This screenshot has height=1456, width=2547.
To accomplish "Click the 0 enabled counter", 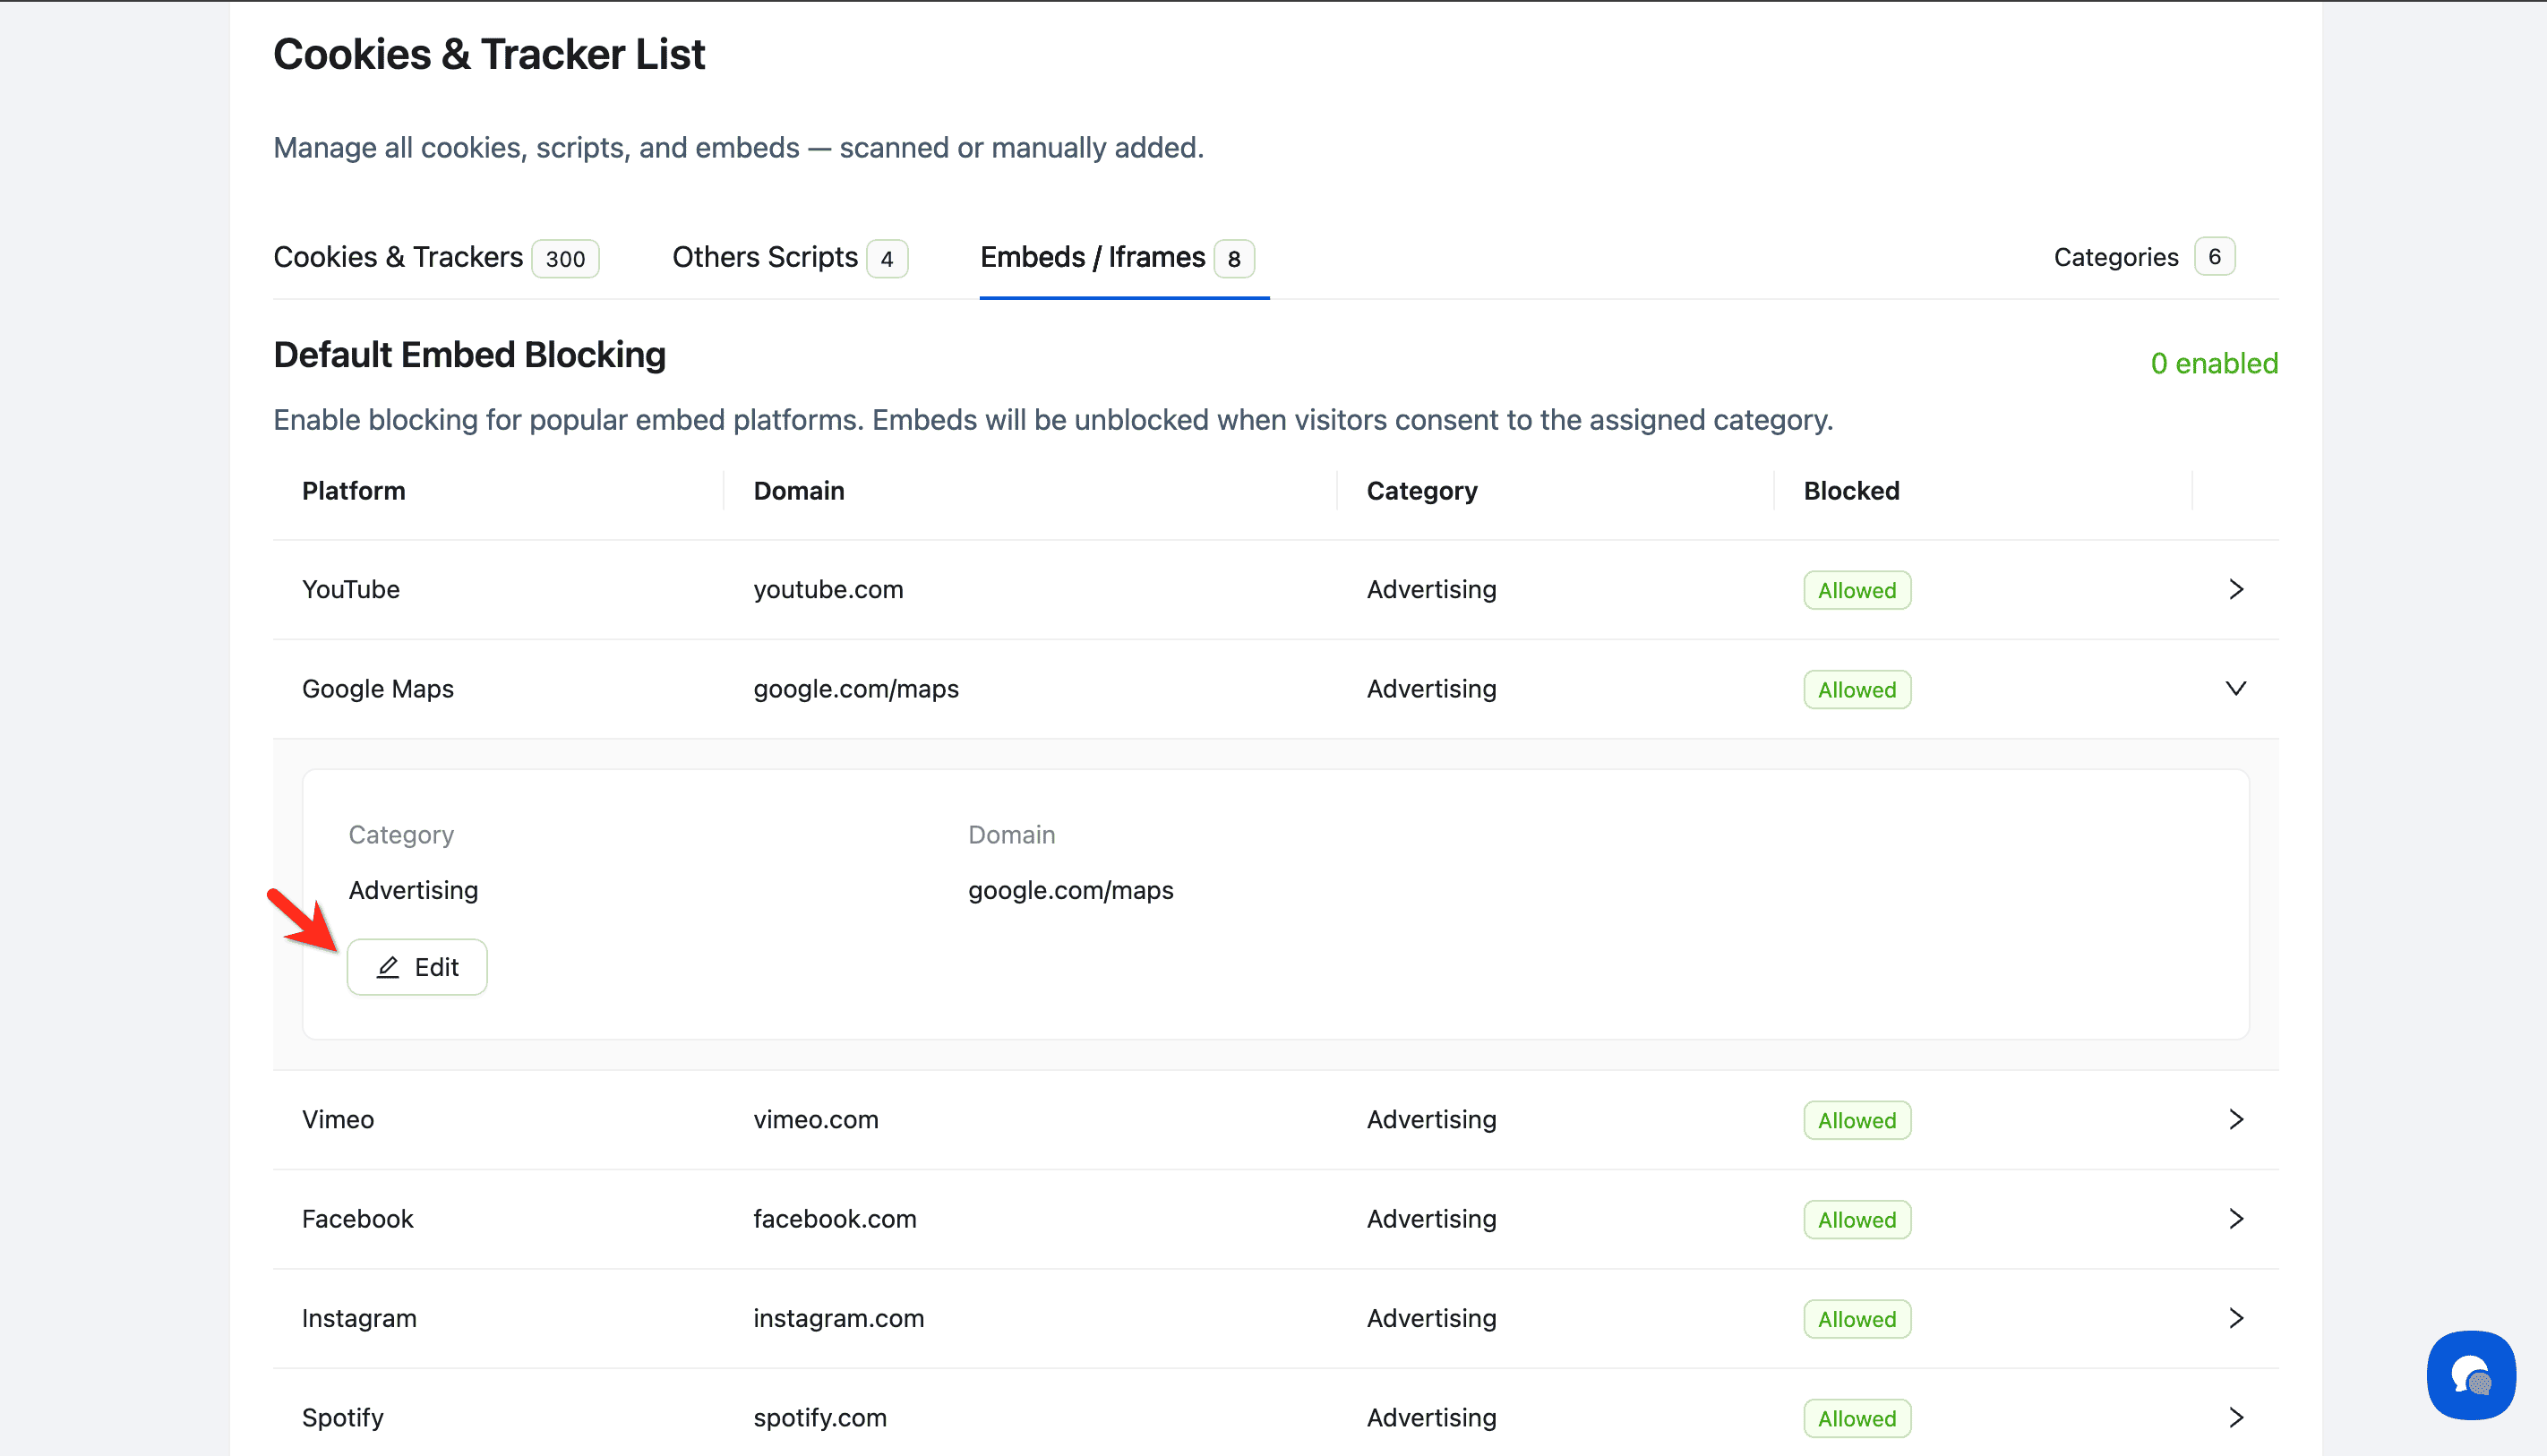I will coord(2213,363).
